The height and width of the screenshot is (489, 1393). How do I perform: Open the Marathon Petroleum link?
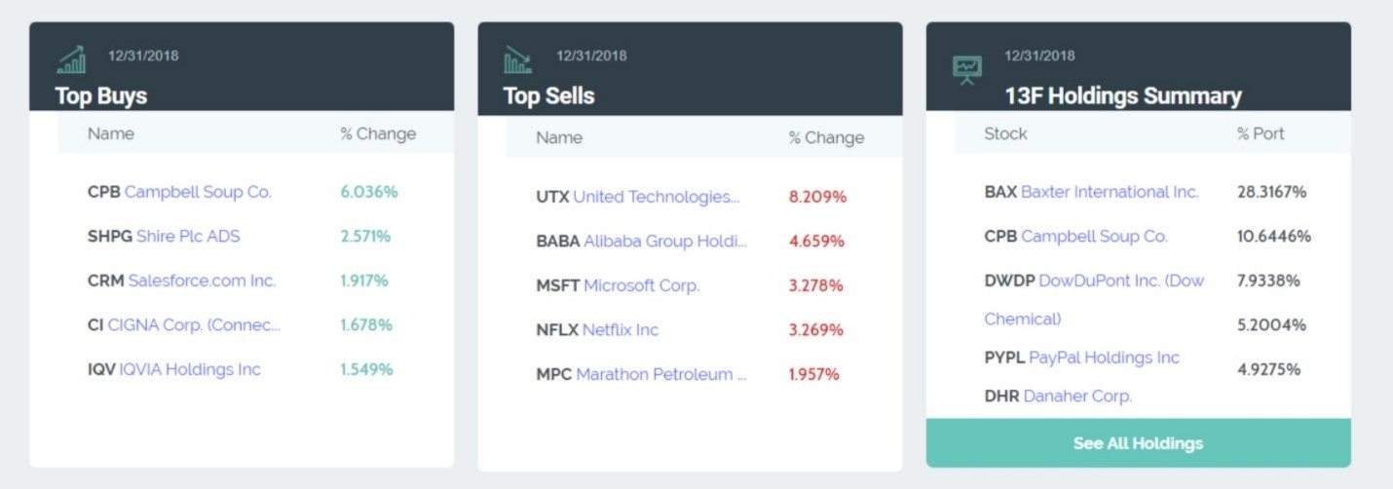point(661,374)
